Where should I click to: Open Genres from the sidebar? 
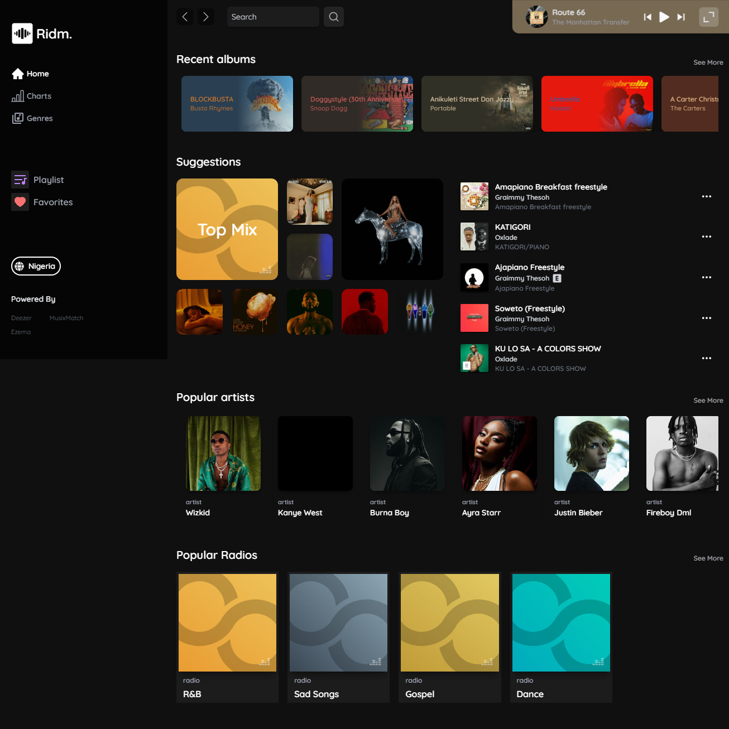click(32, 118)
